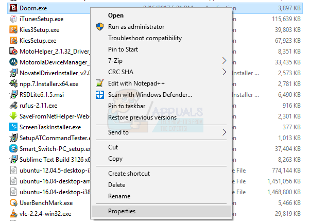
Task: Select the Doom.exe file name
Action: pyautogui.click(x=33, y=8)
